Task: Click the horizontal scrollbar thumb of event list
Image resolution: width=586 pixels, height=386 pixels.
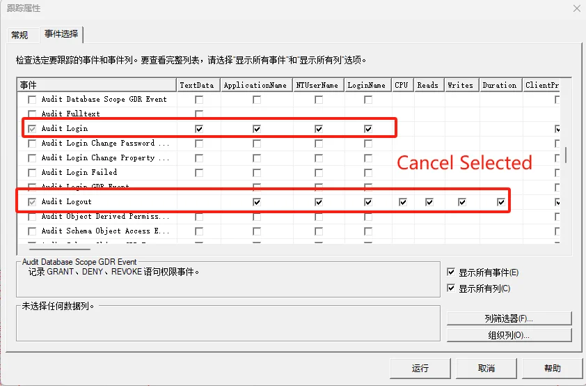Action: point(60,249)
